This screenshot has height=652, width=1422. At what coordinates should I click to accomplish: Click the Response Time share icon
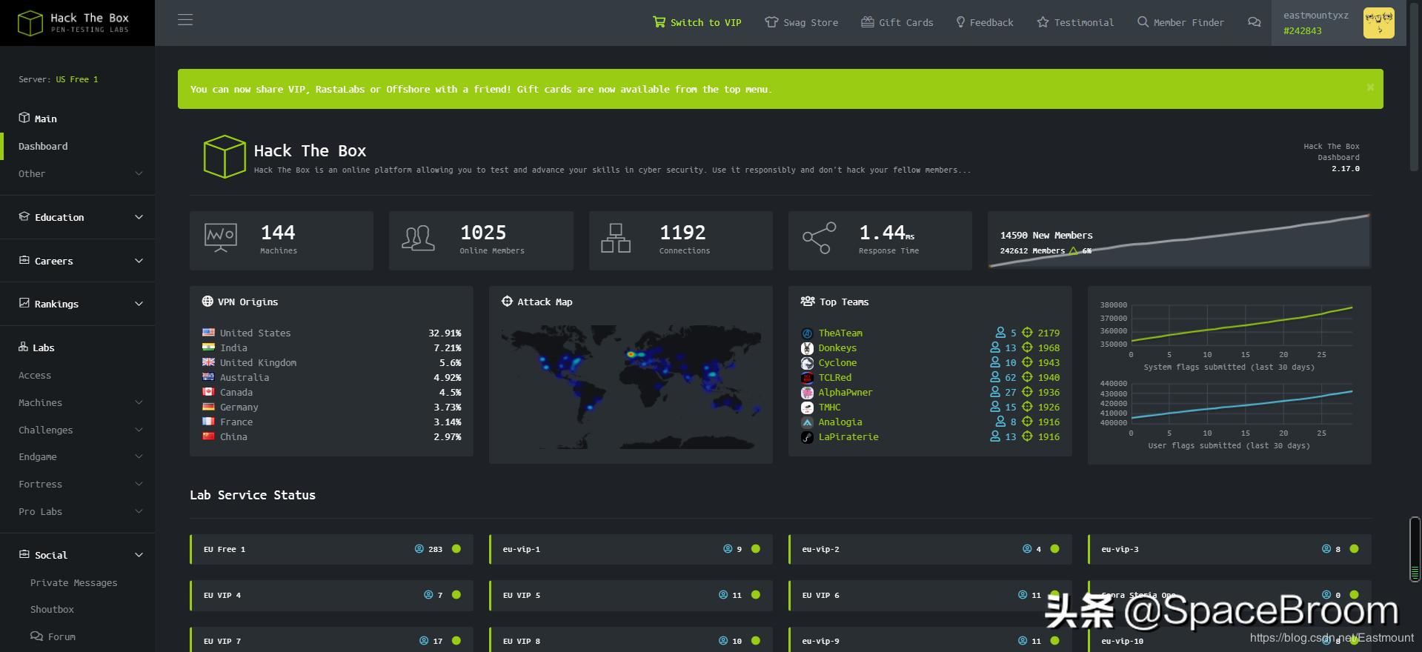[x=819, y=239]
